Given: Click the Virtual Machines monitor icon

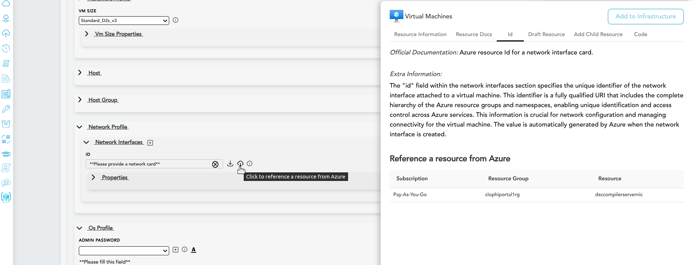Looking at the screenshot, I should tap(396, 16).
